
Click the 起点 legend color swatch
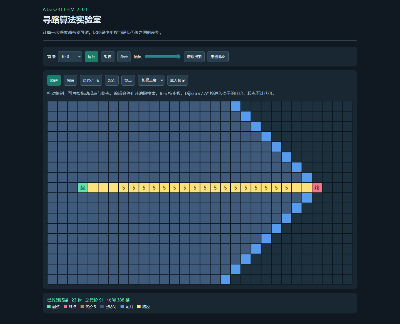(x=49, y=307)
